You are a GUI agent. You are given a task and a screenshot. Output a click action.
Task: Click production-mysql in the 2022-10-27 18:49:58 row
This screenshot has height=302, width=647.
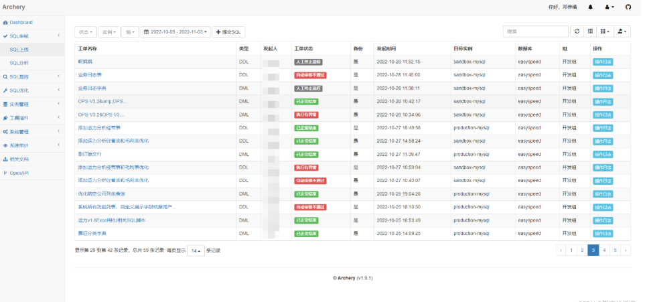[472, 128]
